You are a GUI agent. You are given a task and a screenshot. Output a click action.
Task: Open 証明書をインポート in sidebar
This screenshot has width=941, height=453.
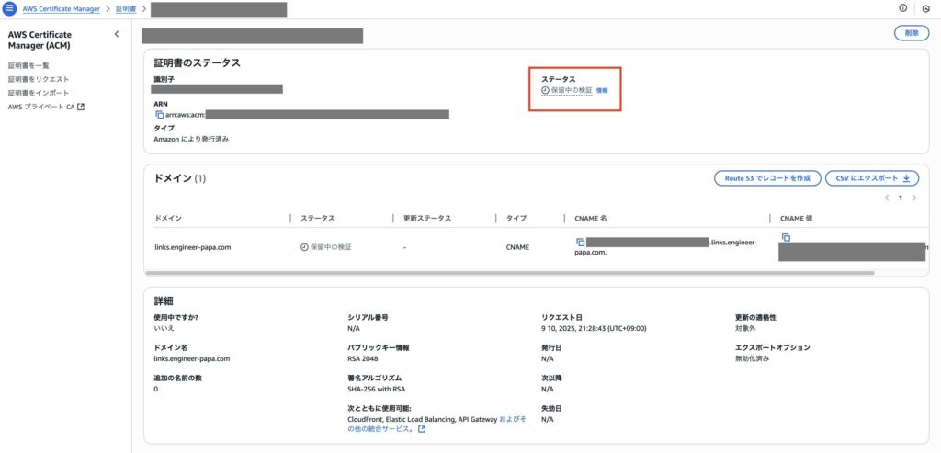(x=39, y=93)
